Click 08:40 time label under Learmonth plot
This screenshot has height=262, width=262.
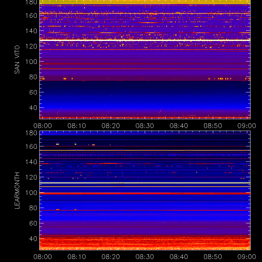(179, 257)
